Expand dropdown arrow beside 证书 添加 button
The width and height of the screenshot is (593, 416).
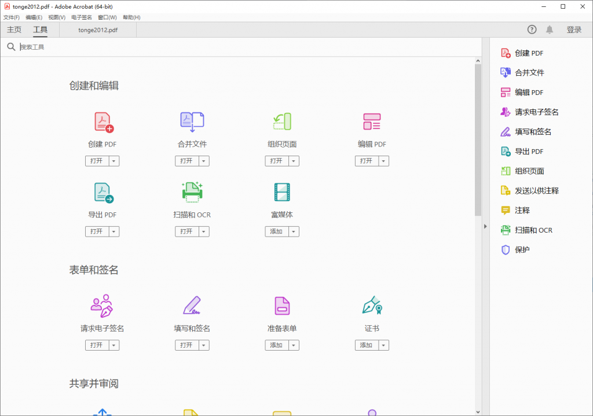tap(383, 345)
